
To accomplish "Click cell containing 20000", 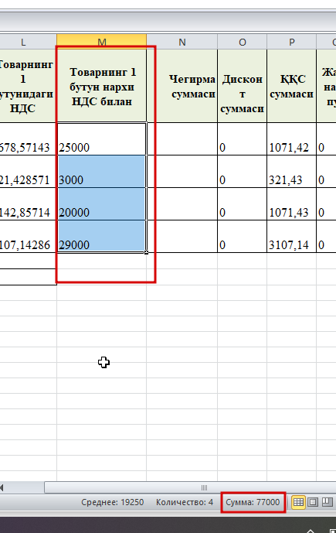I will pyautogui.click(x=101, y=204).
